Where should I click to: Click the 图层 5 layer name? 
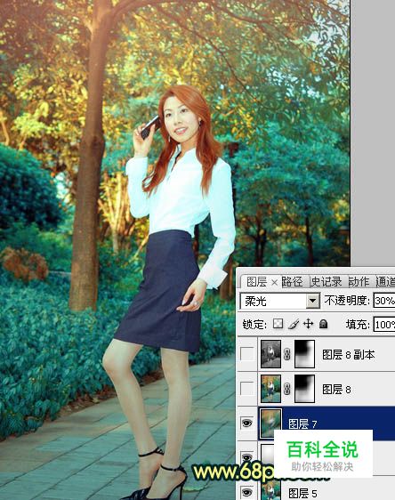tap(302, 493)
